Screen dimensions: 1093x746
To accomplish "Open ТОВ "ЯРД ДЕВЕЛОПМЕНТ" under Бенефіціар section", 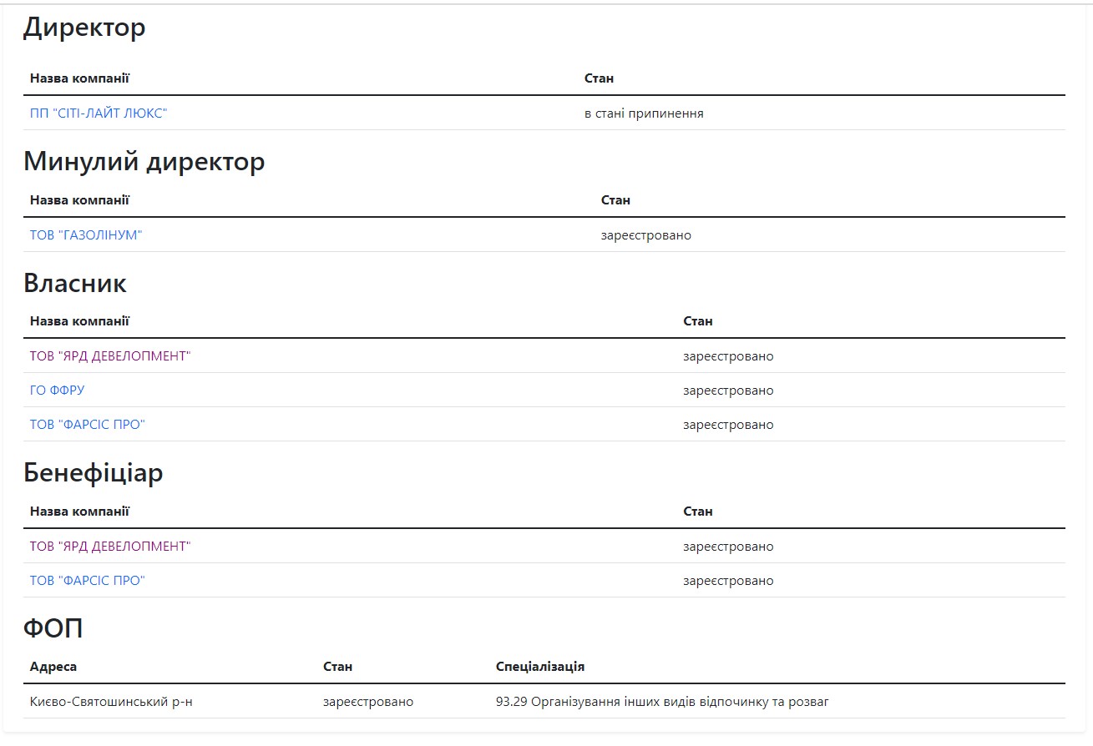I will click(110, 547).
